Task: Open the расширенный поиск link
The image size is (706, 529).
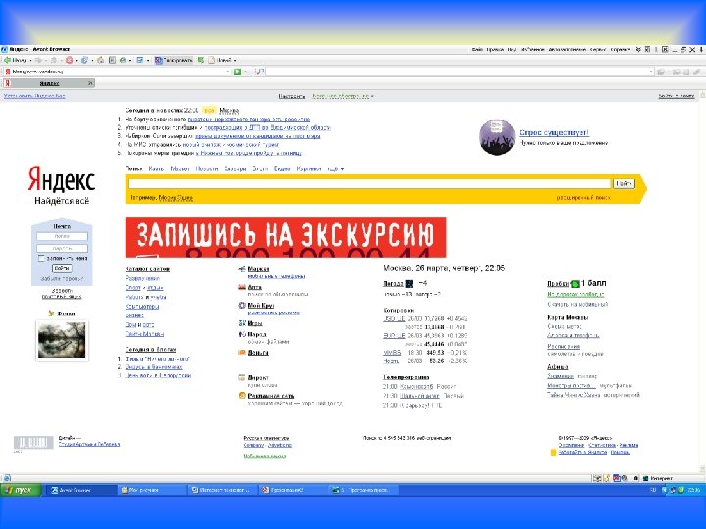Action: click(x=583, y=198)
